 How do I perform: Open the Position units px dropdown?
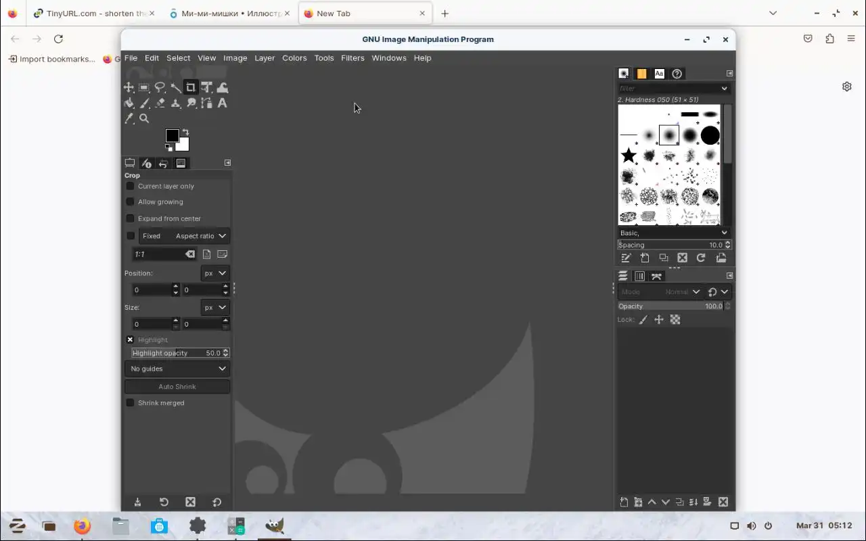click(x=215, y=273)
